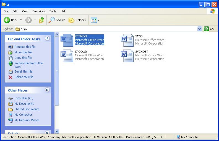Open My Computer link in Other Places

[23, 115]
